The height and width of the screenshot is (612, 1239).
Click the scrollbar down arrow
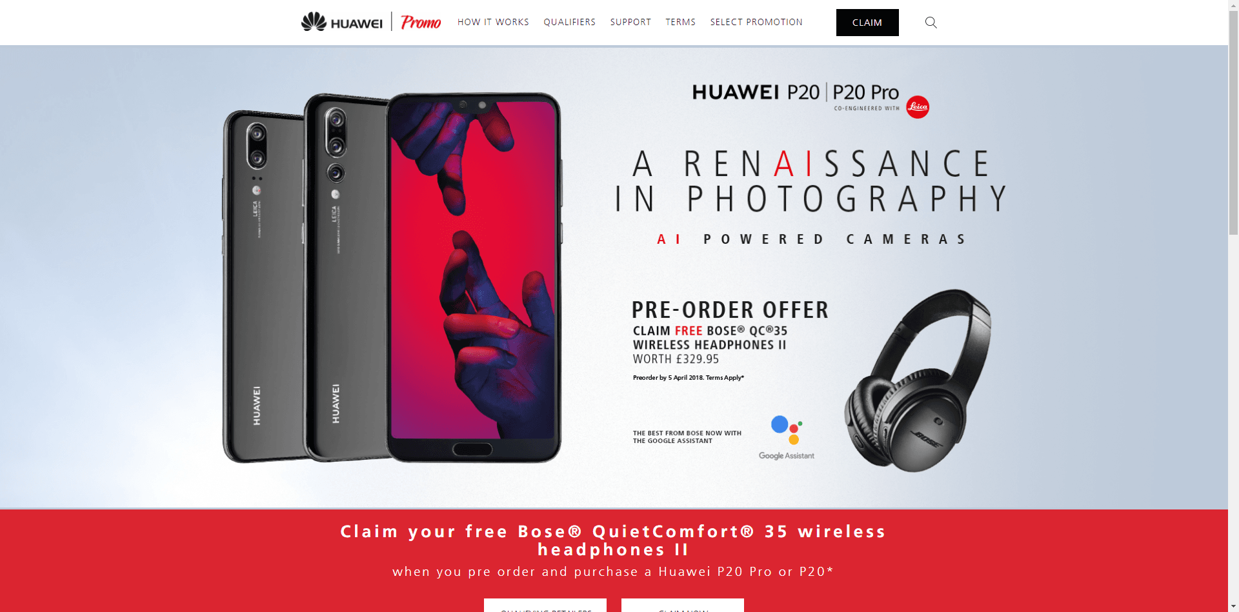(x=1233, y=606)
